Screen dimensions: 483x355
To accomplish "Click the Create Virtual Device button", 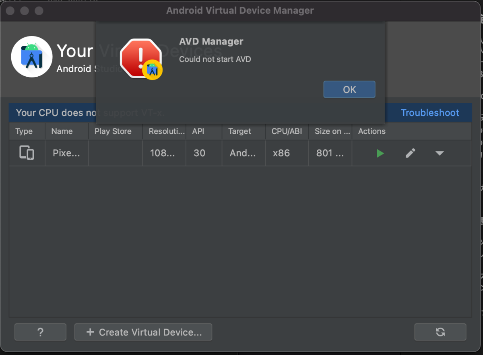I will coord(143,332).
